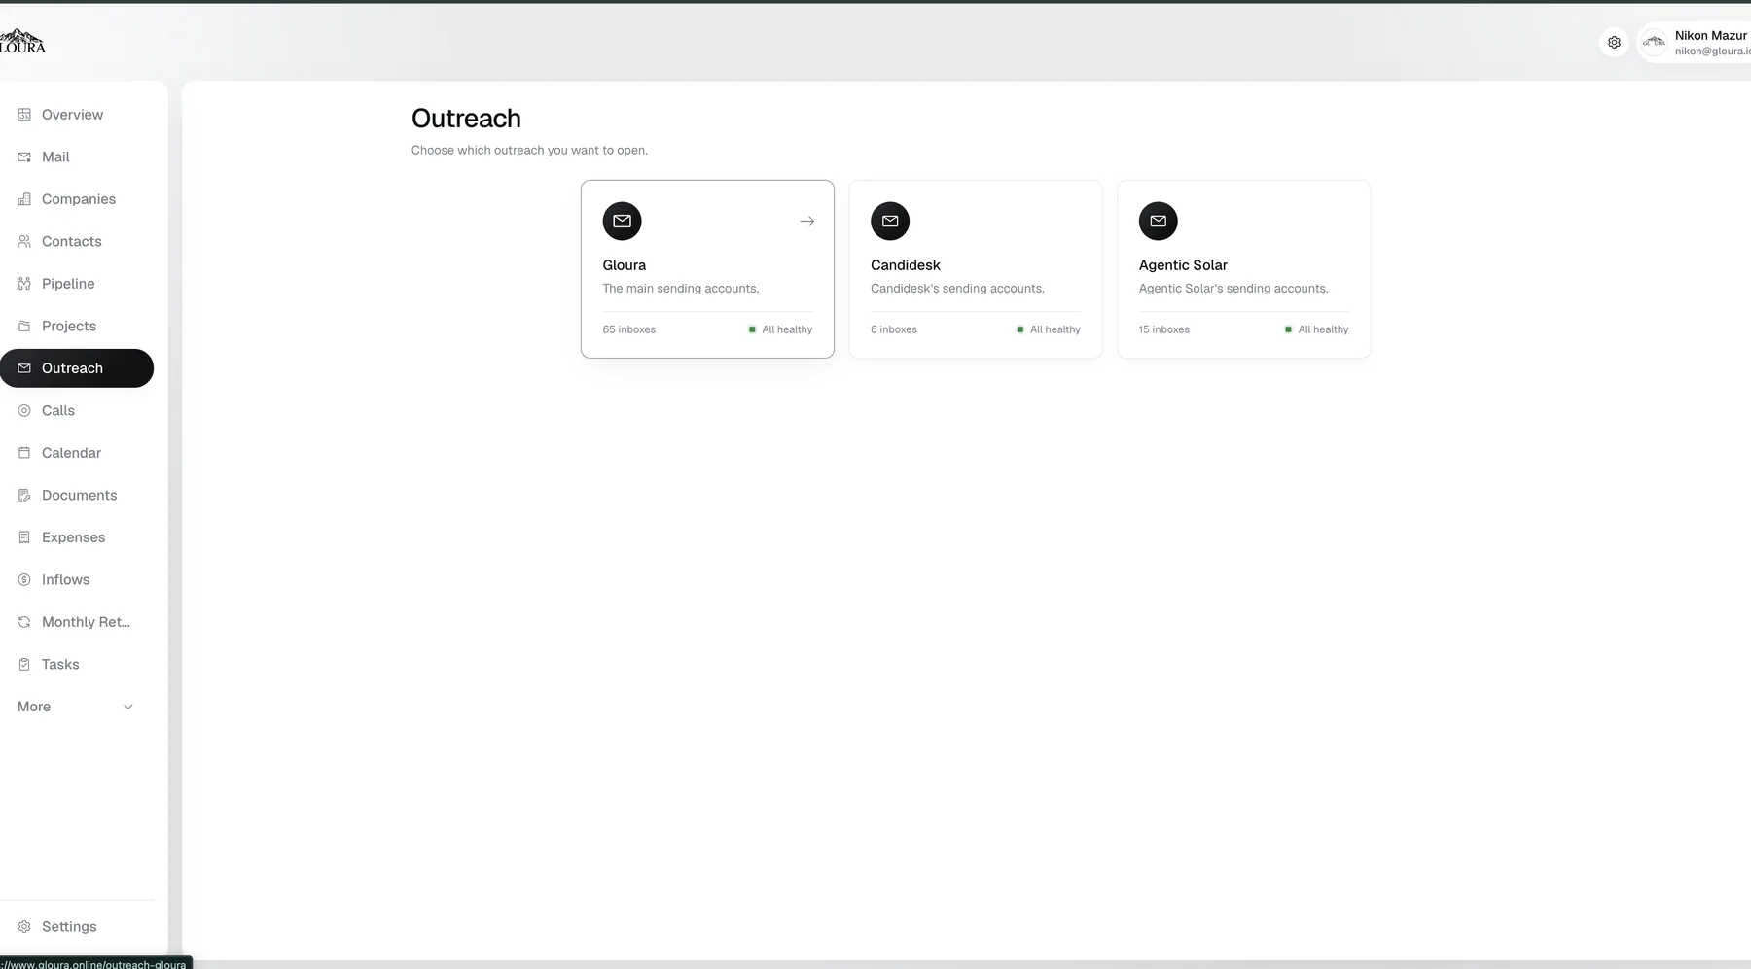Viewport: 1751px width, 969px height.
Task: Click the user avatar beside Nikon Mazur
Action: point(1654,42)
